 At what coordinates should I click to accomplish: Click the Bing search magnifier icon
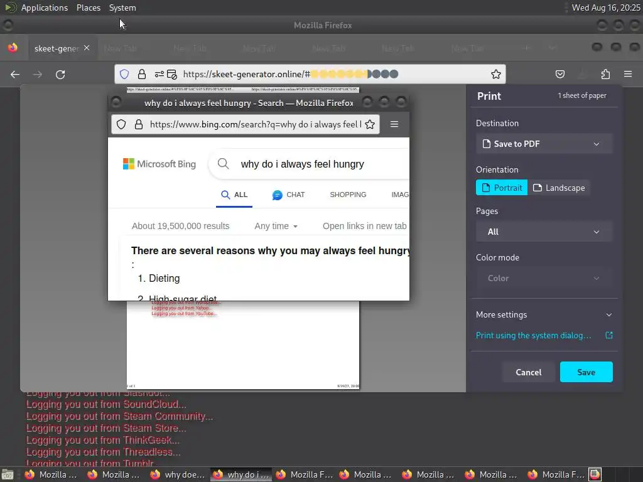pos(223,164)
